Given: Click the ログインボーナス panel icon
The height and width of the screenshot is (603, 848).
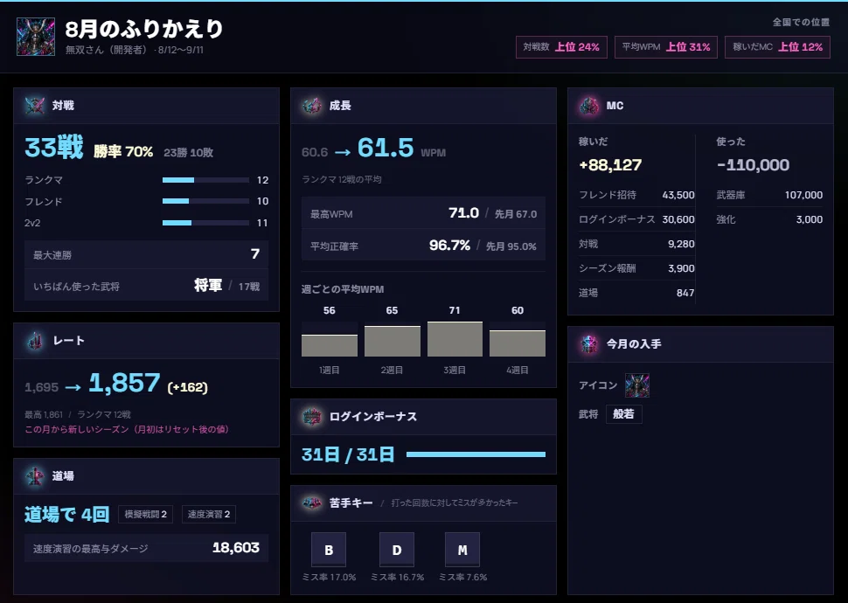Looking at the screenshot, I should (x=311, y=417).
